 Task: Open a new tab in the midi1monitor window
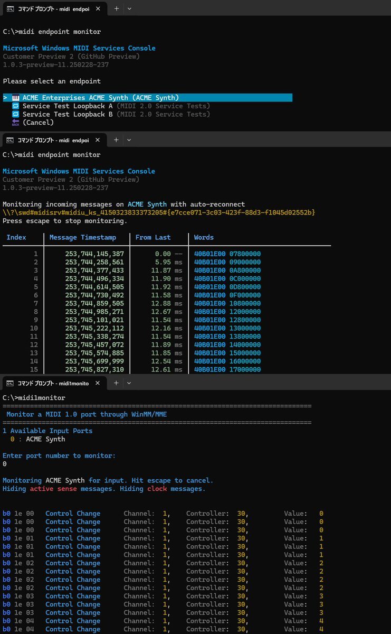click(117, 383)
